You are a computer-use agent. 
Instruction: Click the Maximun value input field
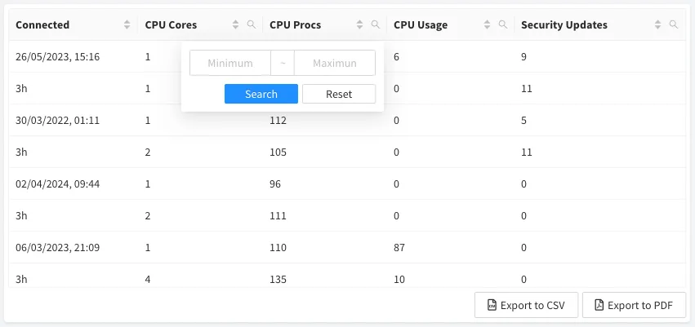[335, 63]
